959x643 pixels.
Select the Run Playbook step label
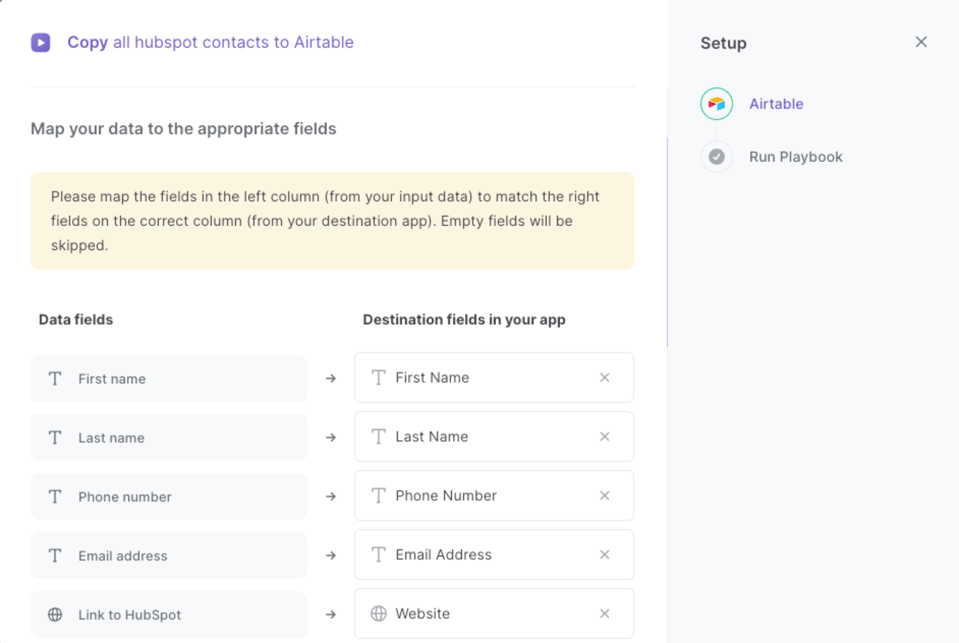[x=795, y=157]
